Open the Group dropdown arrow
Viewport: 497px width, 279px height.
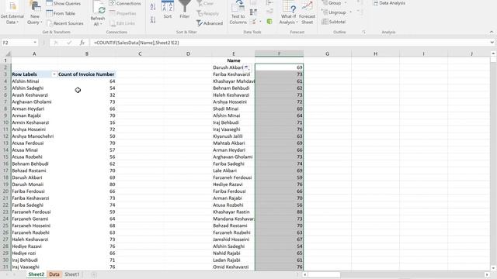pyautogui.click(x=346, y=3)
